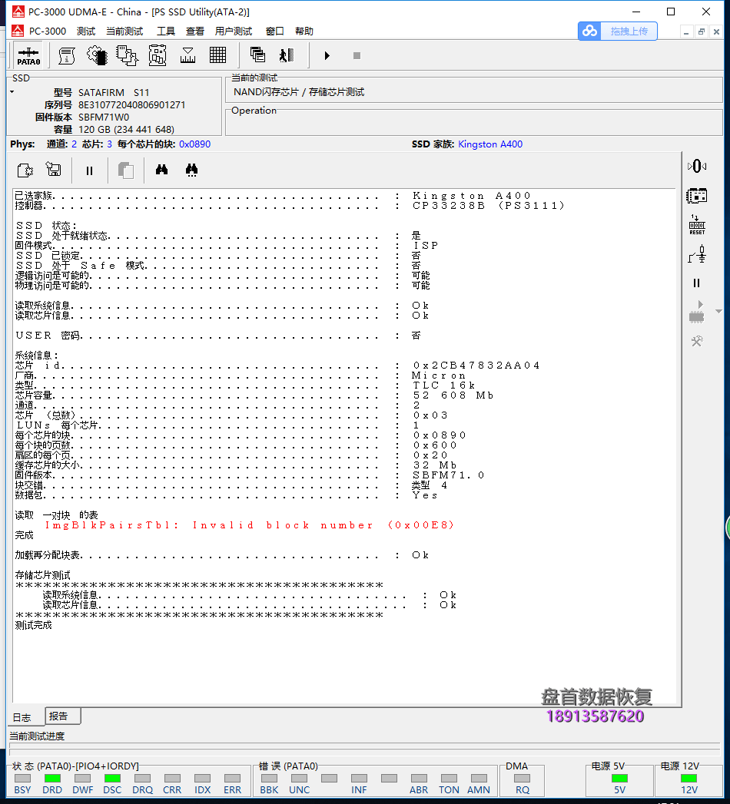
Task: Expand the SSD info panel arrow
Action: [x=12, y=92]
